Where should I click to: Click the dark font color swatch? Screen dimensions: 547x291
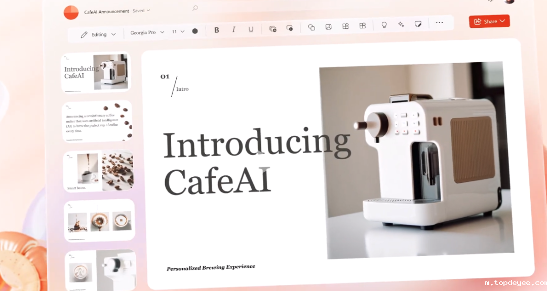point(195,31)
